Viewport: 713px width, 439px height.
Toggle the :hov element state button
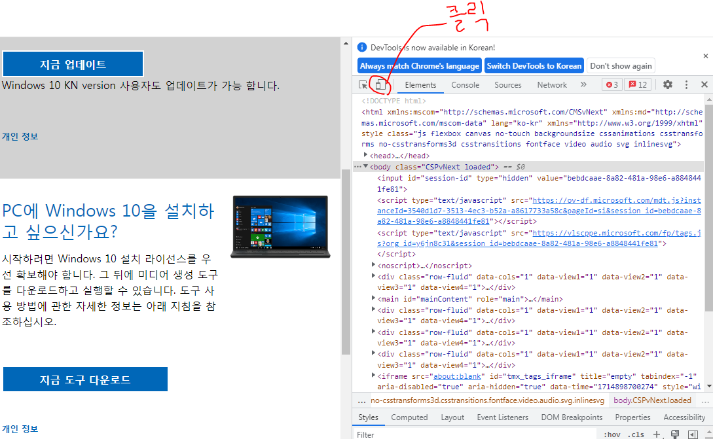pyautogui.click(x=612, y=434)
